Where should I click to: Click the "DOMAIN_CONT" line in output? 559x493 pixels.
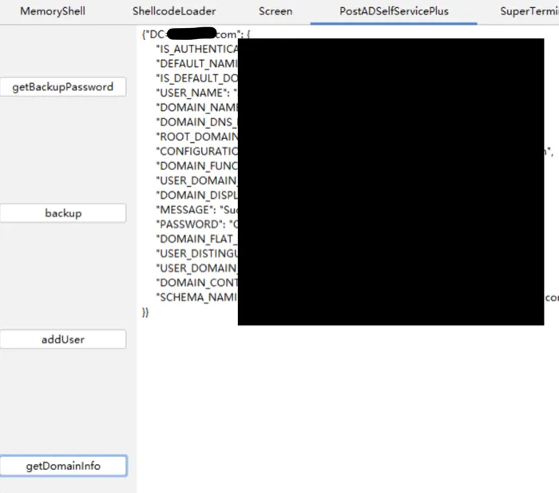coord(197,283)
